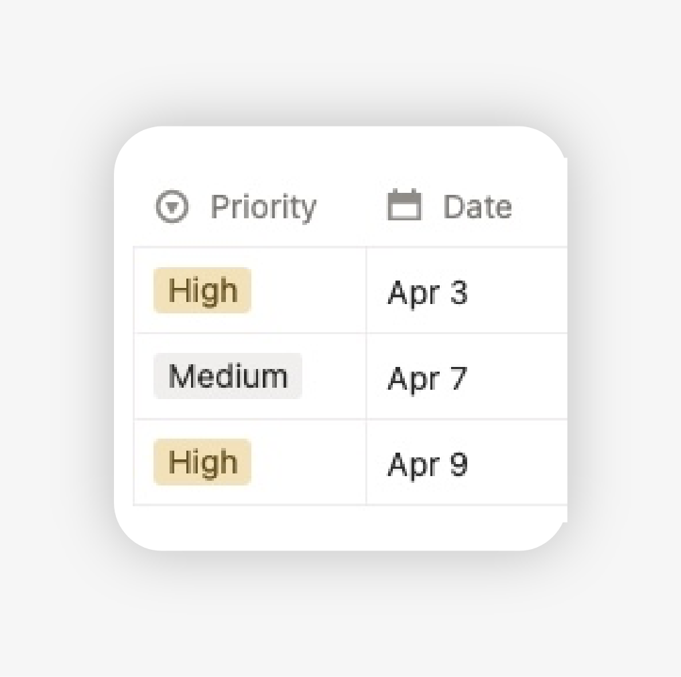Select the Medium priority tag
This screenshot has width=681, height=677.
(x=227, y=376)
